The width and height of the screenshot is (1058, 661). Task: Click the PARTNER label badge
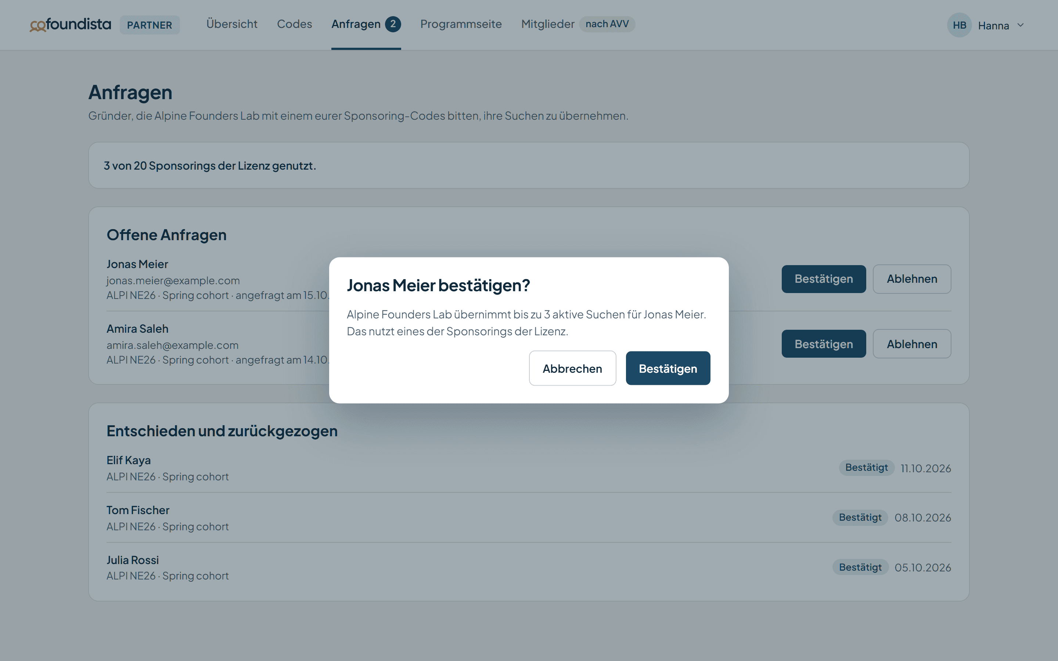pyautogui.click(x=150, y=25)
